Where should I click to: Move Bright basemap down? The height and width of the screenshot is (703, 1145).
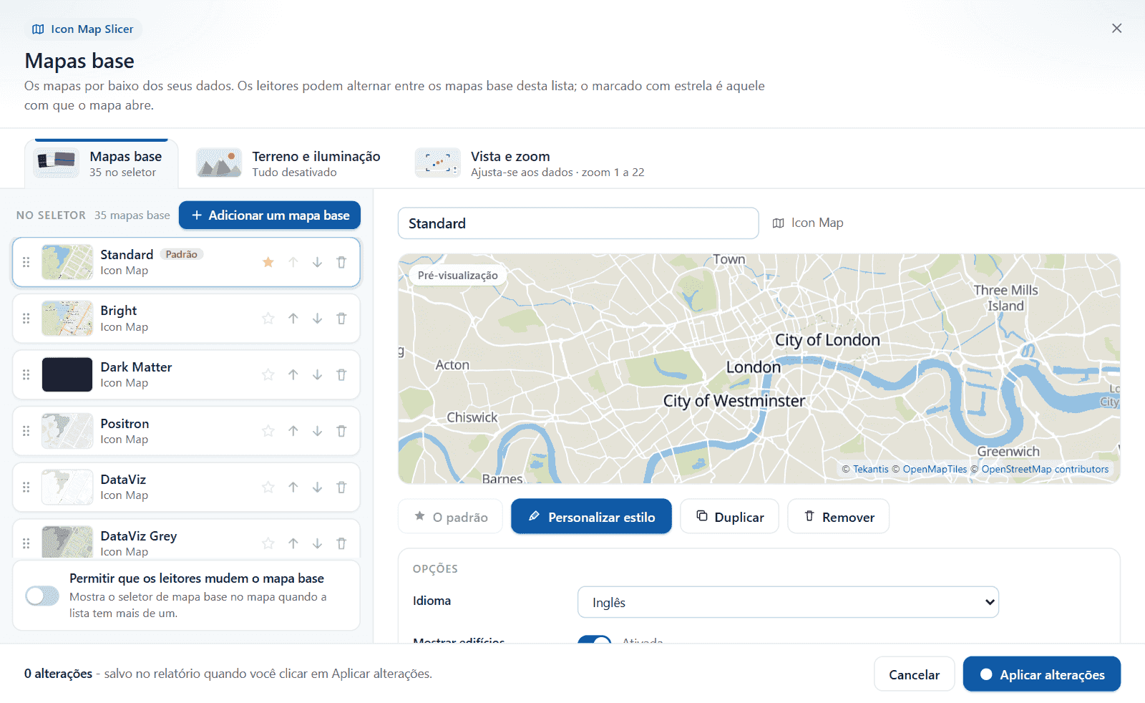317,319
